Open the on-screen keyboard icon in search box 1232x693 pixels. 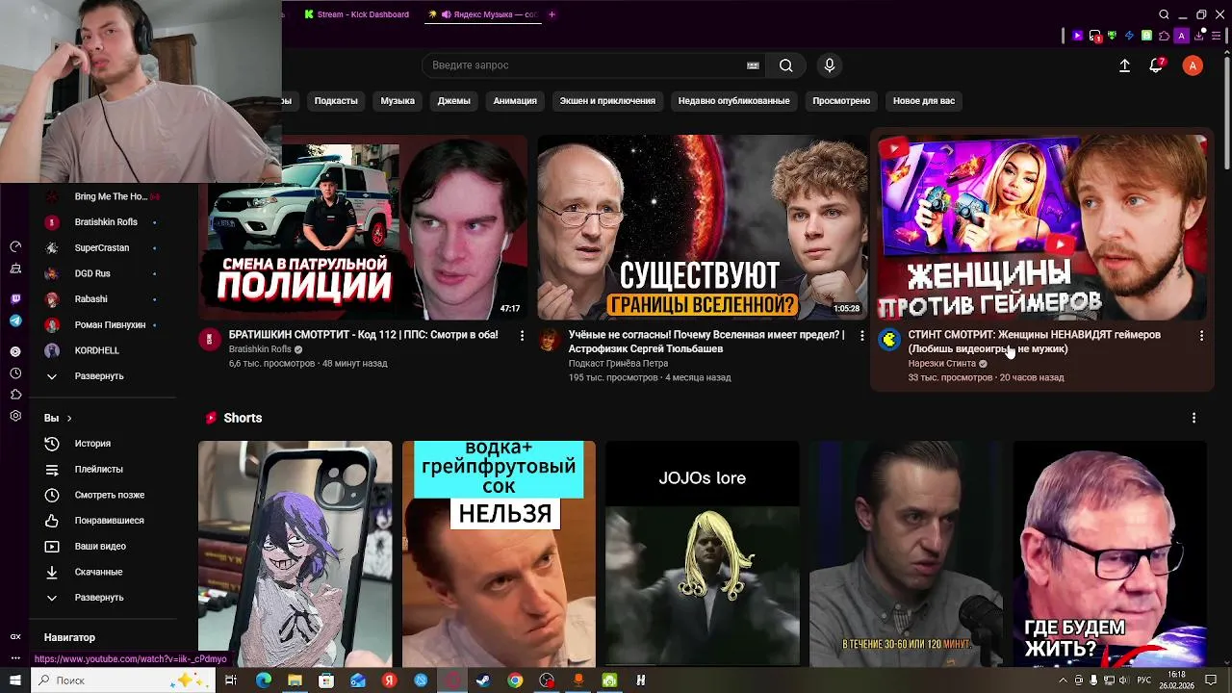(x=753, y=65)
